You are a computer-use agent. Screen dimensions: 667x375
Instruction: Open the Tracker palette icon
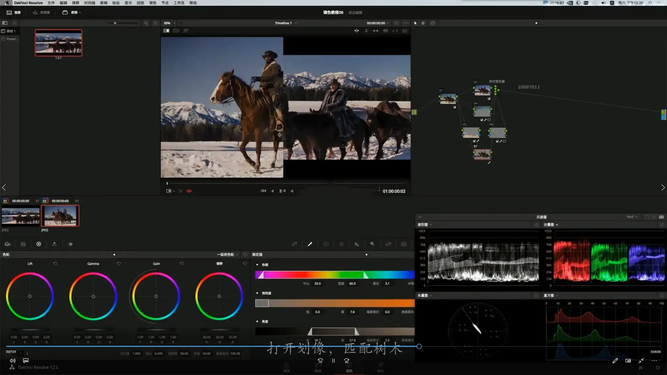(x=341, y=244)
